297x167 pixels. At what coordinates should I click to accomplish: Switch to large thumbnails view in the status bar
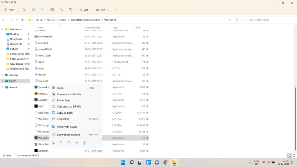pyautogui.click(x=294, y=155)
